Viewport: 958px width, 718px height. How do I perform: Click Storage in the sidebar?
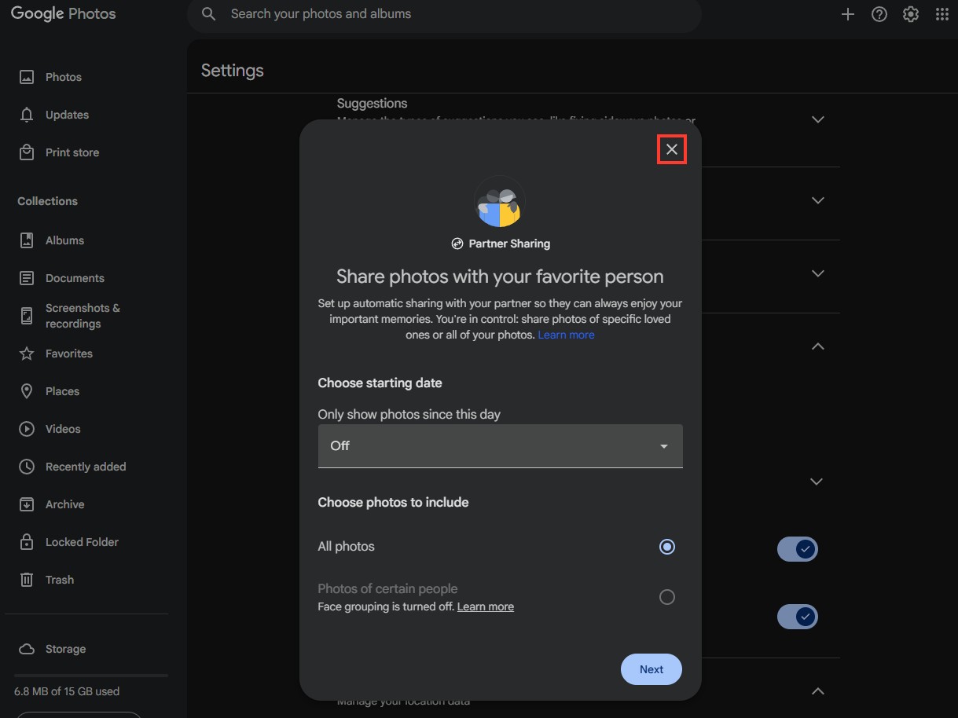65,649
